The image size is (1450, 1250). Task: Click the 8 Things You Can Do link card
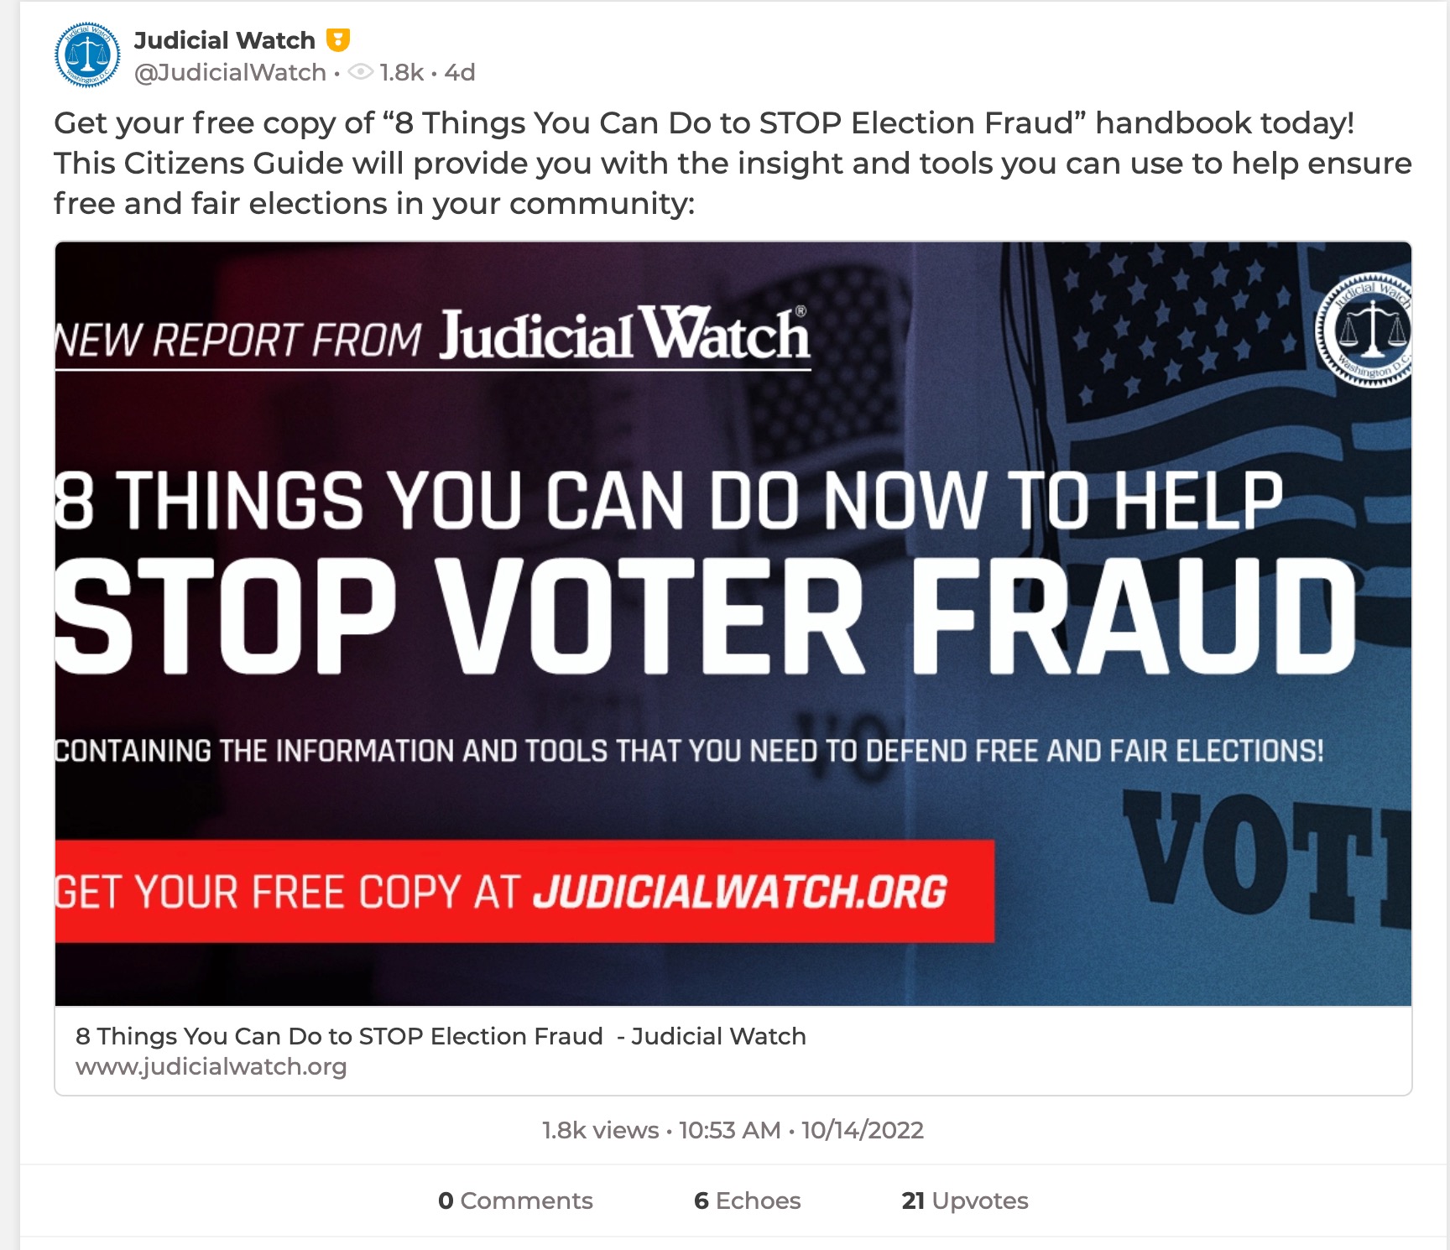pyautogui.click(x=440, y=1035)
